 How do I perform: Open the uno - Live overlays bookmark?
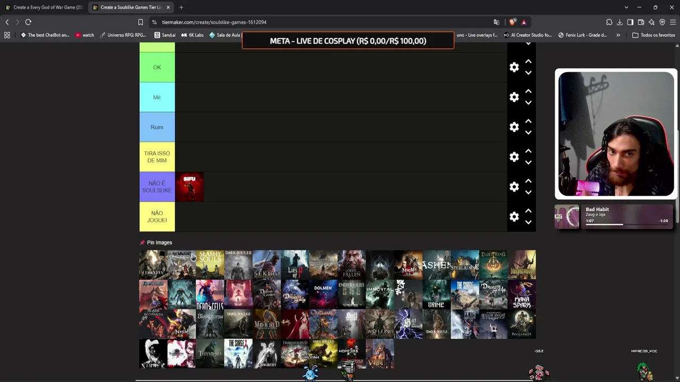click(477, 35)
